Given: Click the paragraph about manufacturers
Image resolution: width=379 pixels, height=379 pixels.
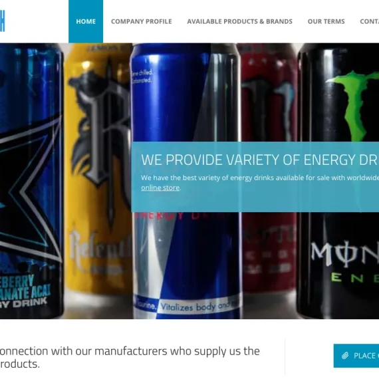Looking at the screenshot, I should (x=130, y=357).
